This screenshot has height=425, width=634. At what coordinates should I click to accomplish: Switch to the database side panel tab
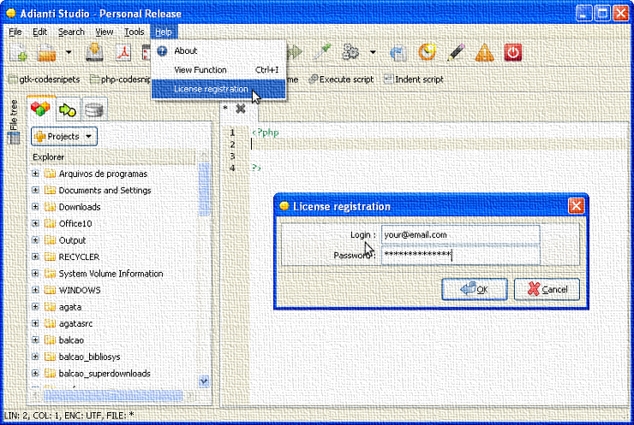93,109
